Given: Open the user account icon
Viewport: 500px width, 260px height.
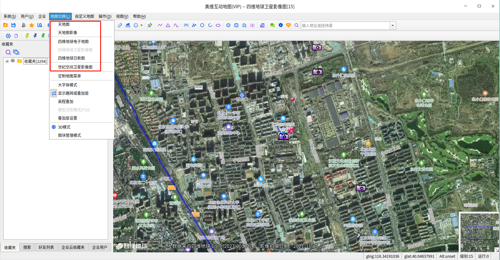Looking at the screenshot, I should click(24, 25).
